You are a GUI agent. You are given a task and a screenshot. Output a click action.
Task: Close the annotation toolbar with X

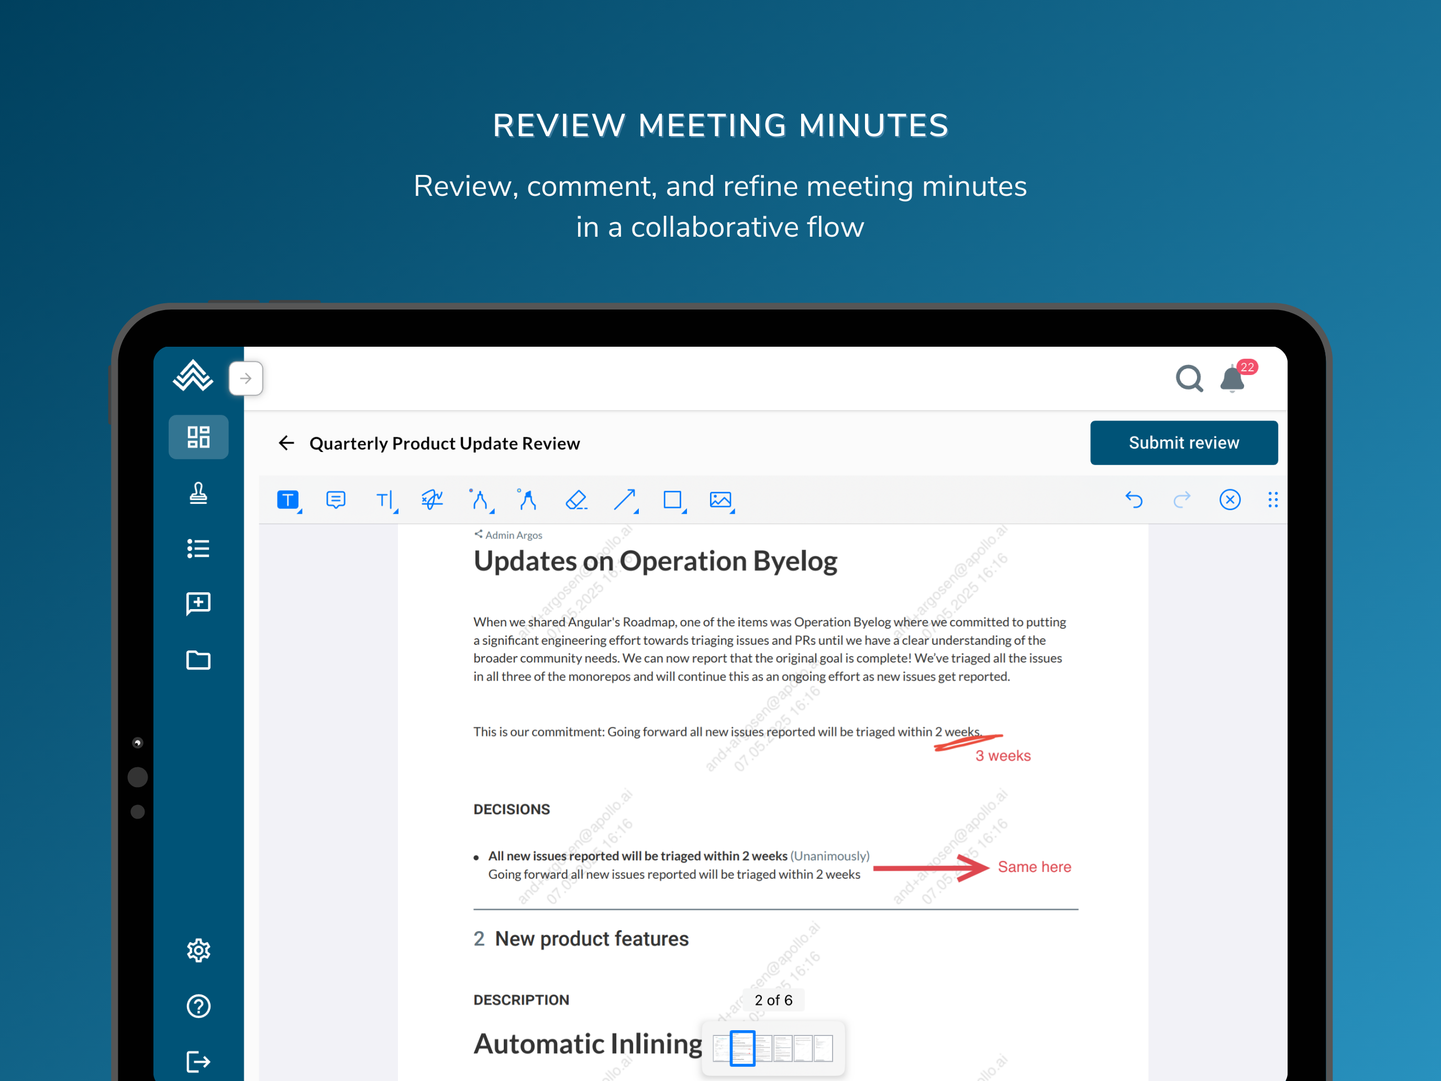point(1230,500)
